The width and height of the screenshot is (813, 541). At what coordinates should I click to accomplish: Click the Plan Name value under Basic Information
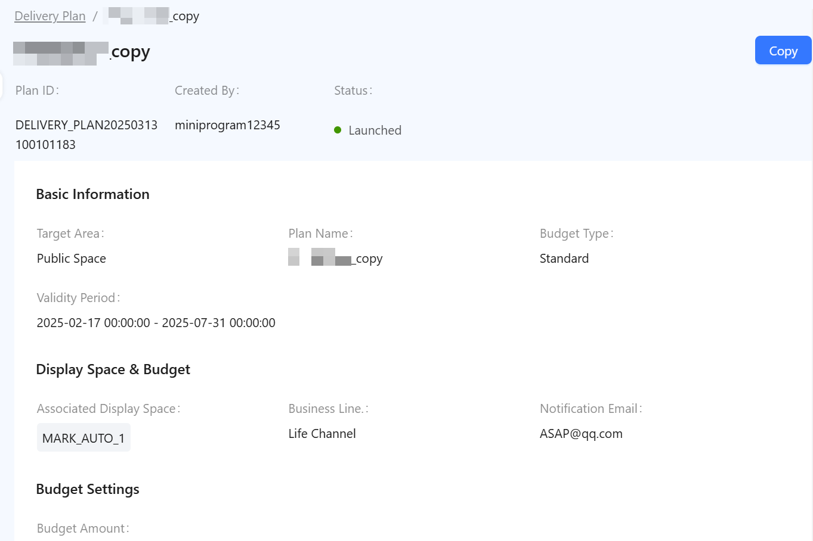[336, 259]
